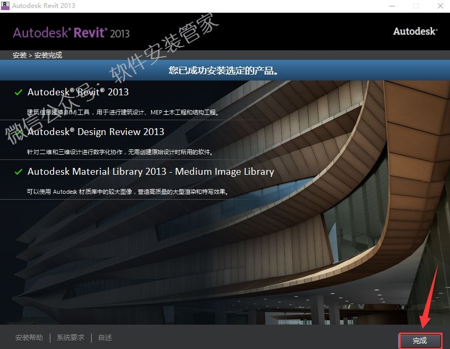Screen dimensions: 450x349
Task: Open the 系统要求 link
Action: (70, 338)
